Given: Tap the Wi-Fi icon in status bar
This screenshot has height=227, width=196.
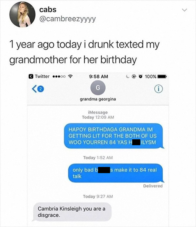Looking at the screenshot, I should 70,76.
